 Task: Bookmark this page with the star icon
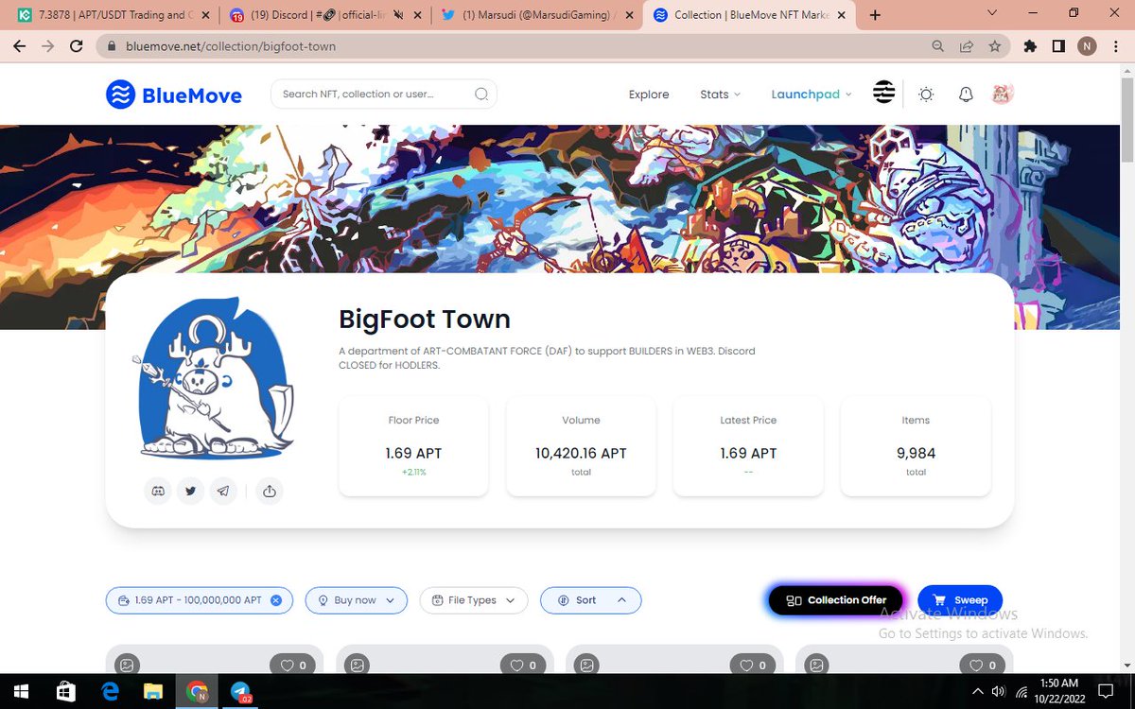tap(994, 45)
